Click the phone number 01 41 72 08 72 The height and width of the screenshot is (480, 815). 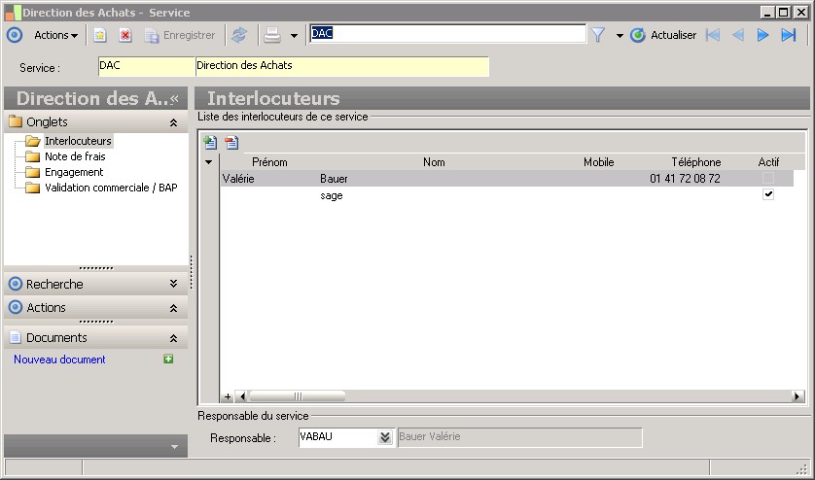click(685, 179)
